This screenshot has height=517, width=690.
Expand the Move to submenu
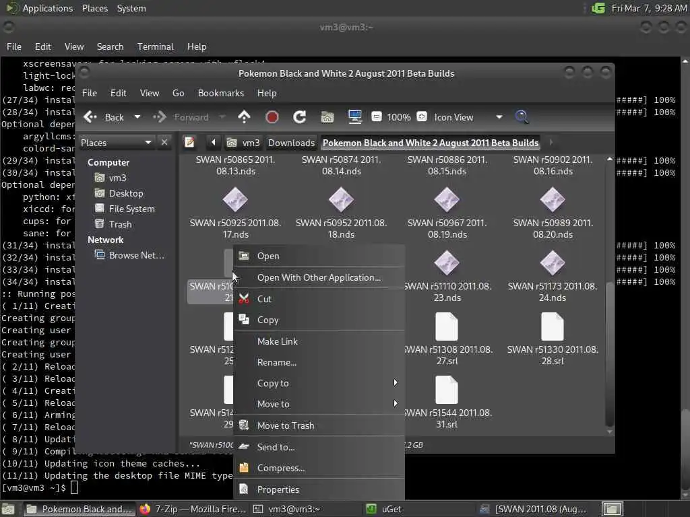319,404
